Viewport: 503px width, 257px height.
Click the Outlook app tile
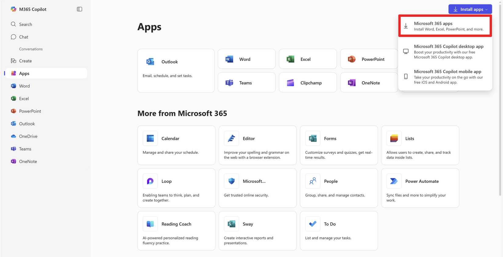click(x=176, y=70)
